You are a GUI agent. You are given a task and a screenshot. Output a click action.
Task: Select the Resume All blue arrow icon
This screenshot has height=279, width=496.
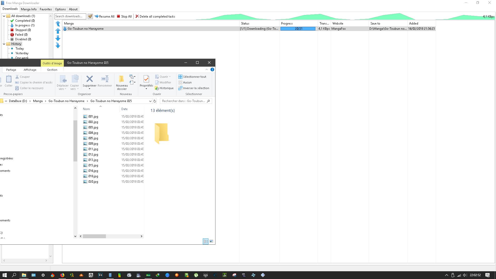click(x=96, y=16)
